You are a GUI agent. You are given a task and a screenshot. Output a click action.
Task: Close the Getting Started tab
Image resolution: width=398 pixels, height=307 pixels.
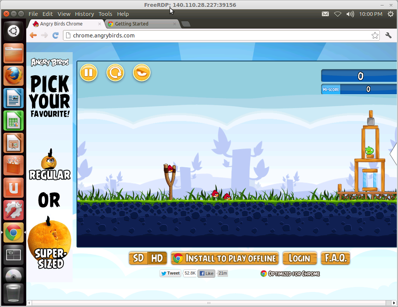174,24
